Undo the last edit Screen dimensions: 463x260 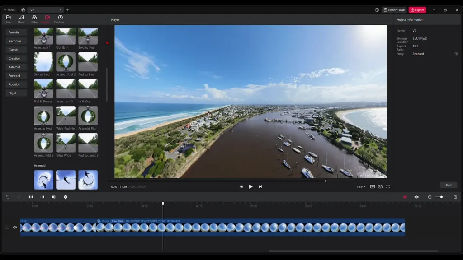(8, 197)
